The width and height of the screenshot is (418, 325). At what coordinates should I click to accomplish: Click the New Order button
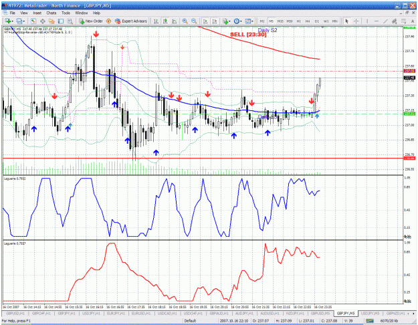click(91, 21)
